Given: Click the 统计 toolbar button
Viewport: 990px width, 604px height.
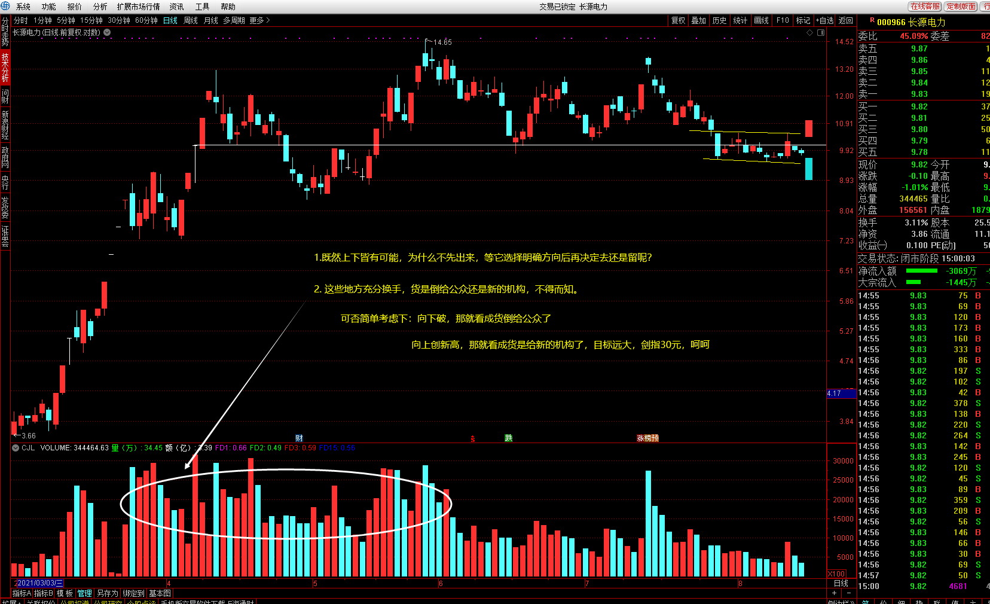Looking at the screenshot, I should [740, 20].
